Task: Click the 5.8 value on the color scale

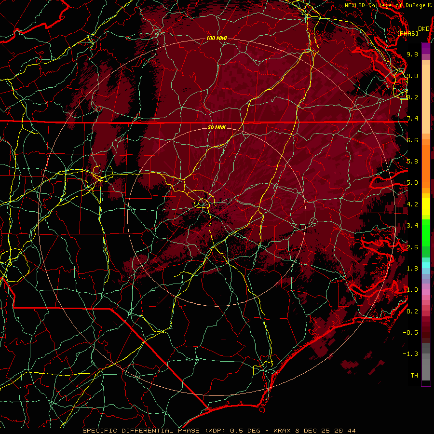Action: (412, 162)
